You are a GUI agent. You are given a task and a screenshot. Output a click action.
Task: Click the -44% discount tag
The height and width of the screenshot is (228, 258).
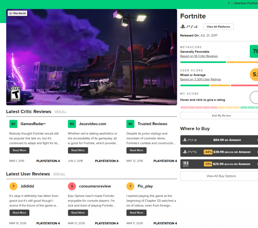[x=208, y=152]
